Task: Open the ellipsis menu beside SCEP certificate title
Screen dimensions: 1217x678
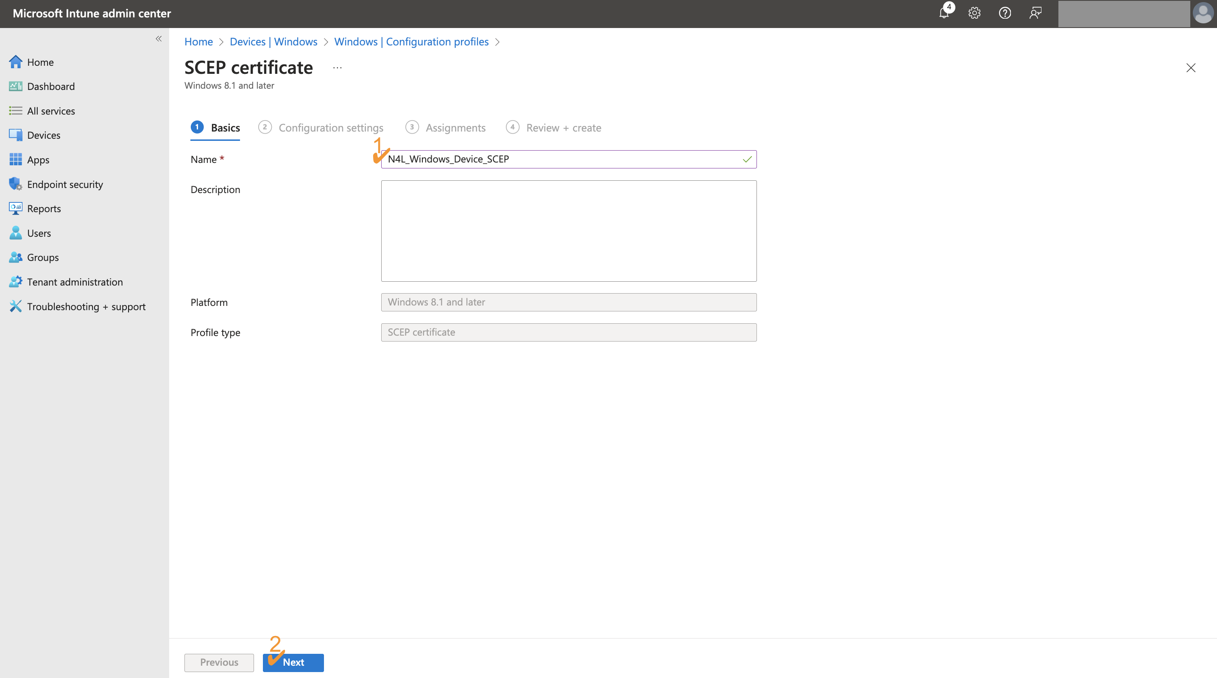Action: pyautogui.click(x=337, y=67)
